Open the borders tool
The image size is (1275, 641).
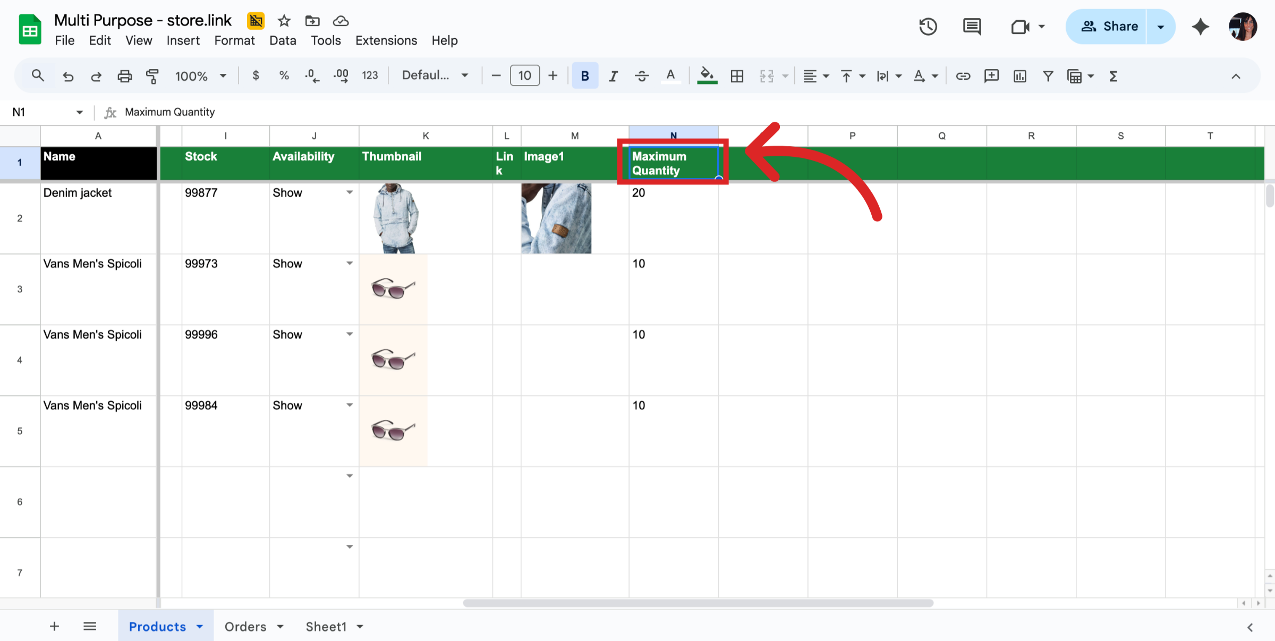[737, 76]
